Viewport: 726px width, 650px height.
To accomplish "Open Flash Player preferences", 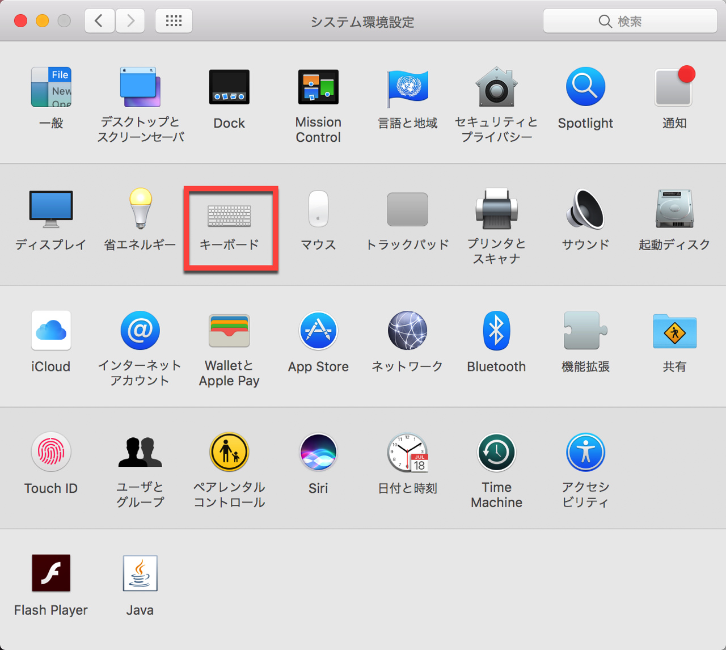I will [51, 573].
